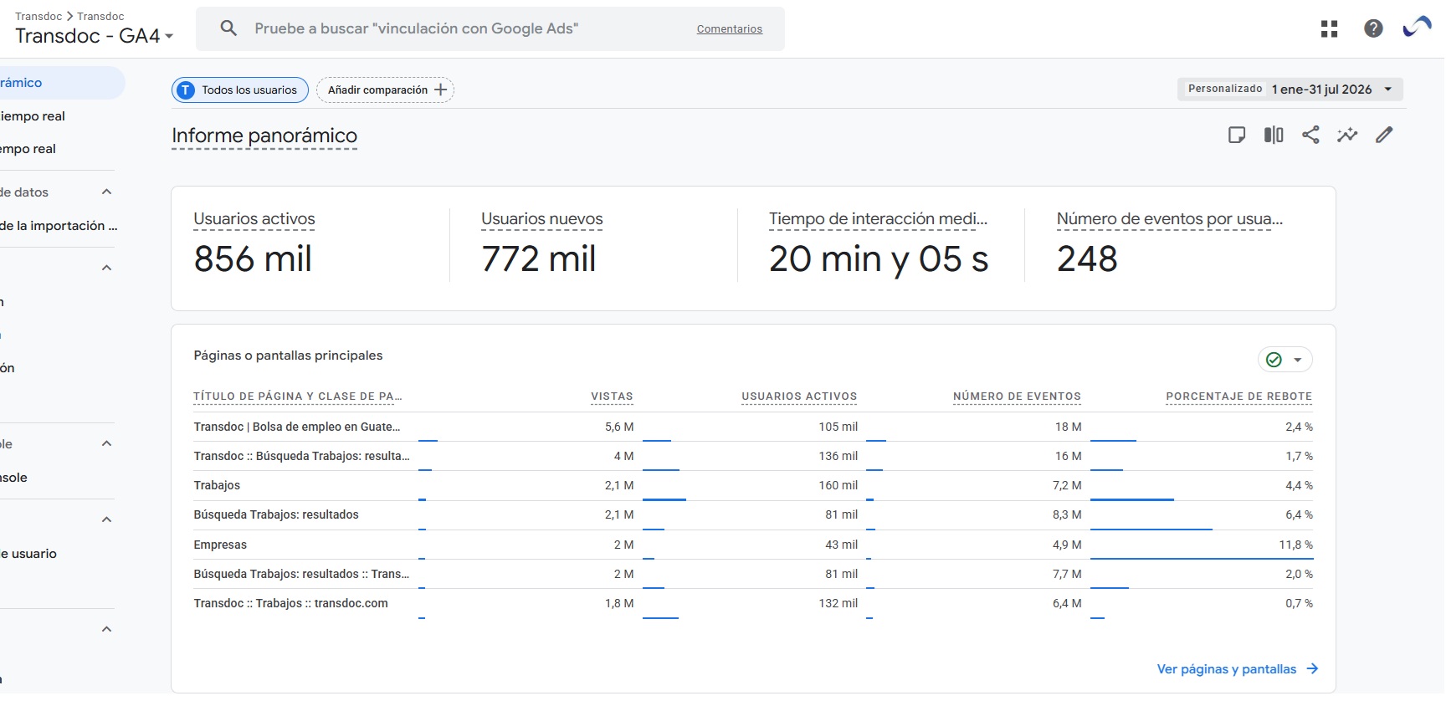Screen dimensions: 1446x701
Task: Collapse the 'usuario' sidebar section chevron
Action: coord(106,519)
